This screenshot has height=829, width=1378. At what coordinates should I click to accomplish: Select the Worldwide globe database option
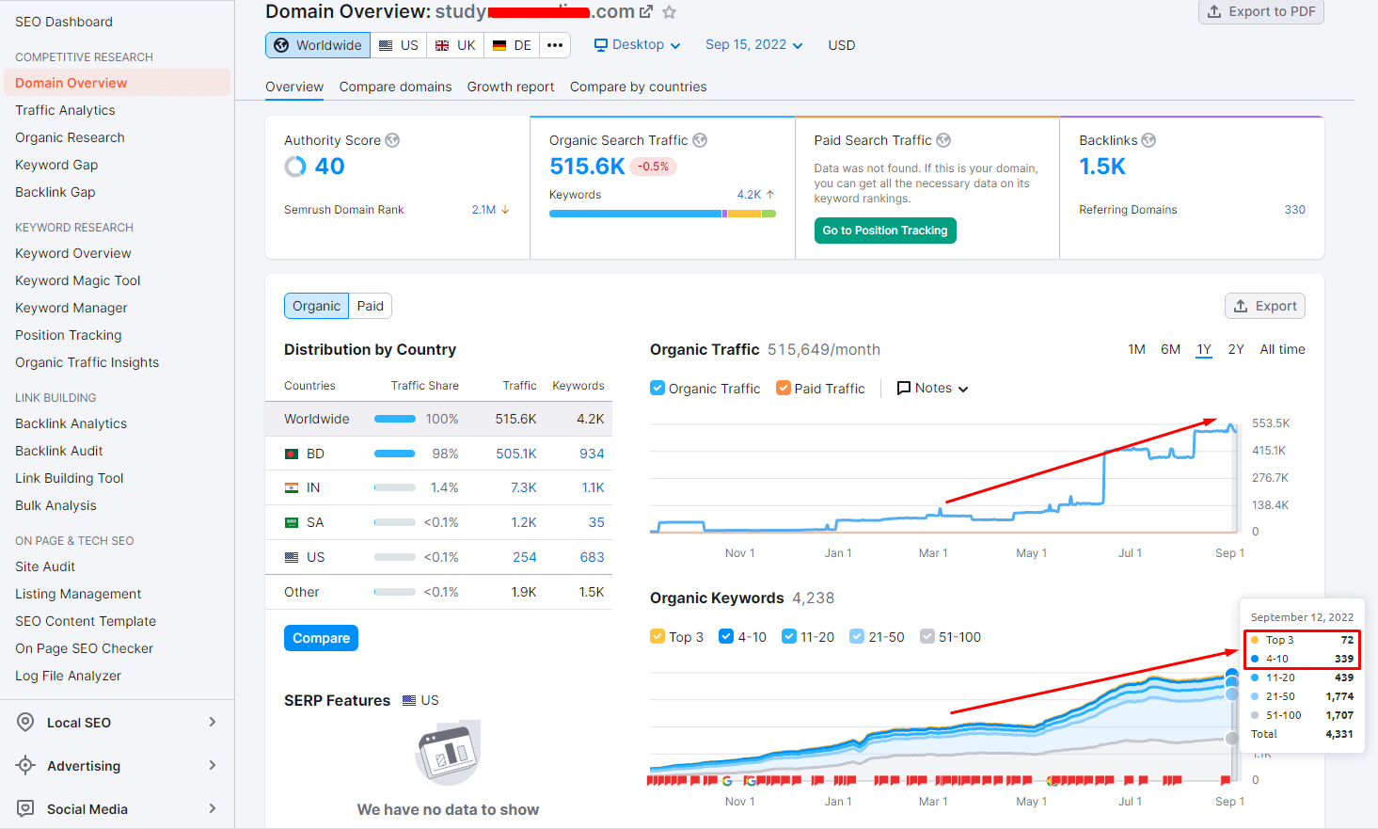[x=318, y=45]
